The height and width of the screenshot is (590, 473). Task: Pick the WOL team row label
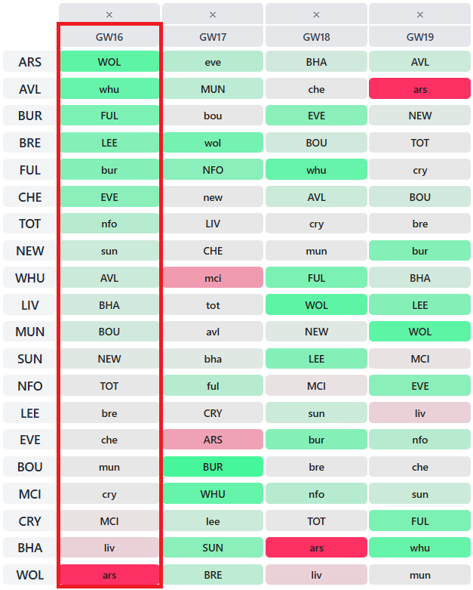tap(30, 575)
